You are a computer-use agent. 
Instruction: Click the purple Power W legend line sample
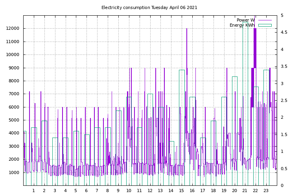click(x=265, y=20)
